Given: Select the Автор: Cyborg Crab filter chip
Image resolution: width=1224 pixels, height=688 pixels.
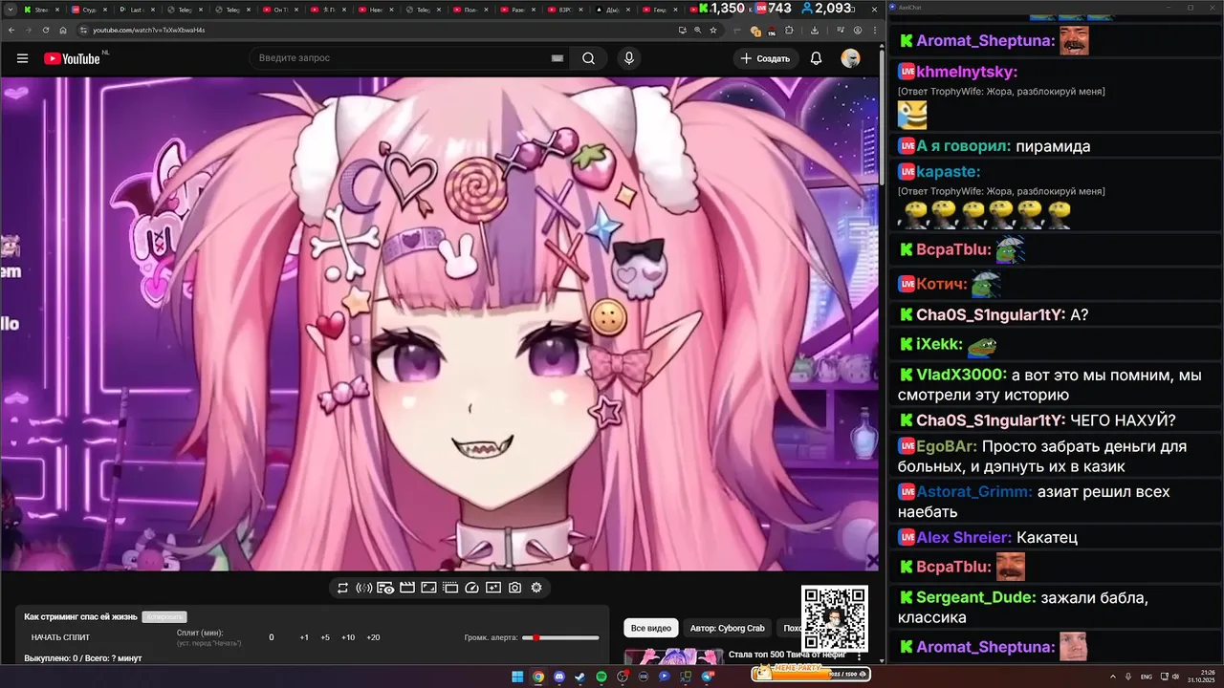Looking at the screenshot, I should point(728,628).
